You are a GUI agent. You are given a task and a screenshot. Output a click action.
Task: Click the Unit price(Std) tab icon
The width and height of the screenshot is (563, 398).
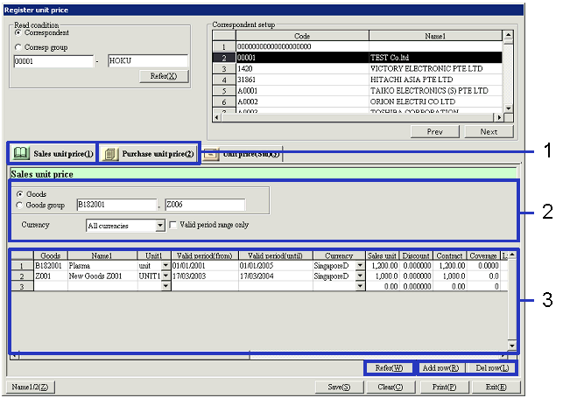coord(211,153)
